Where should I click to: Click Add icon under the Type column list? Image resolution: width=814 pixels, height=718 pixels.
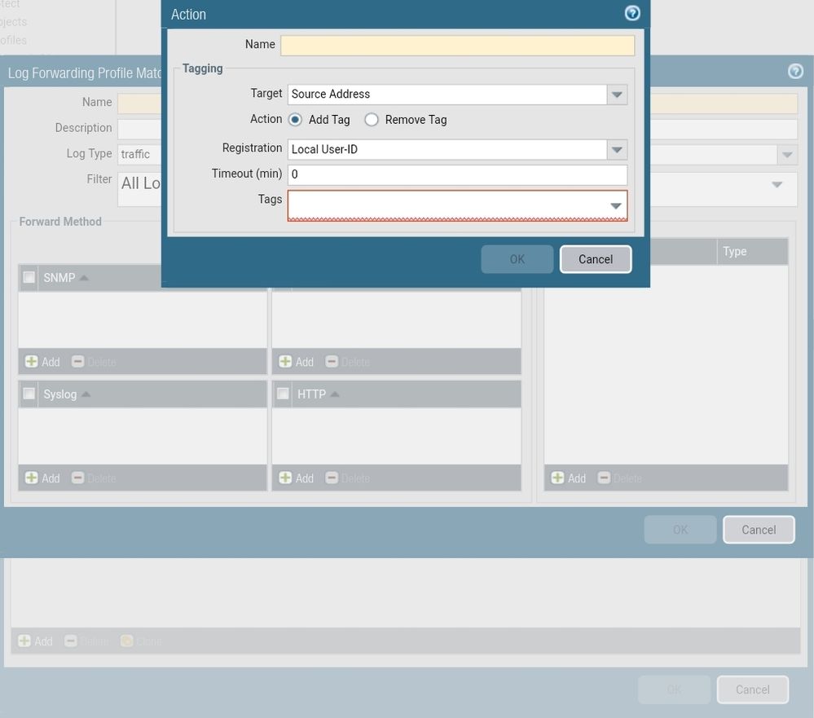coord(557,478)
